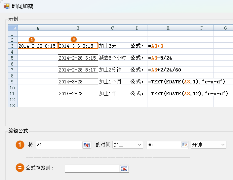Click the orange number 1 badge in 编辑公式
This screenshot has width=233, height=180.
(20, 145)
